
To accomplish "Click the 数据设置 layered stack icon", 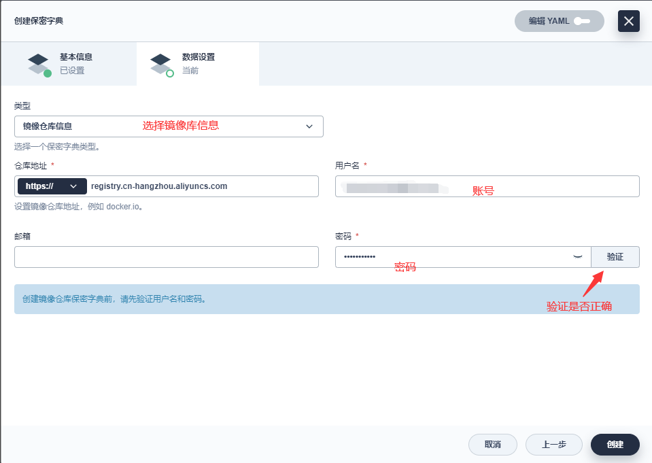I will coord(160,63).
